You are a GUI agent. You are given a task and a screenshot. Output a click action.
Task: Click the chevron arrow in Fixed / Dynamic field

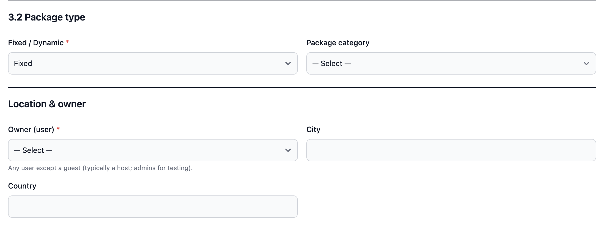coord(288,63)
